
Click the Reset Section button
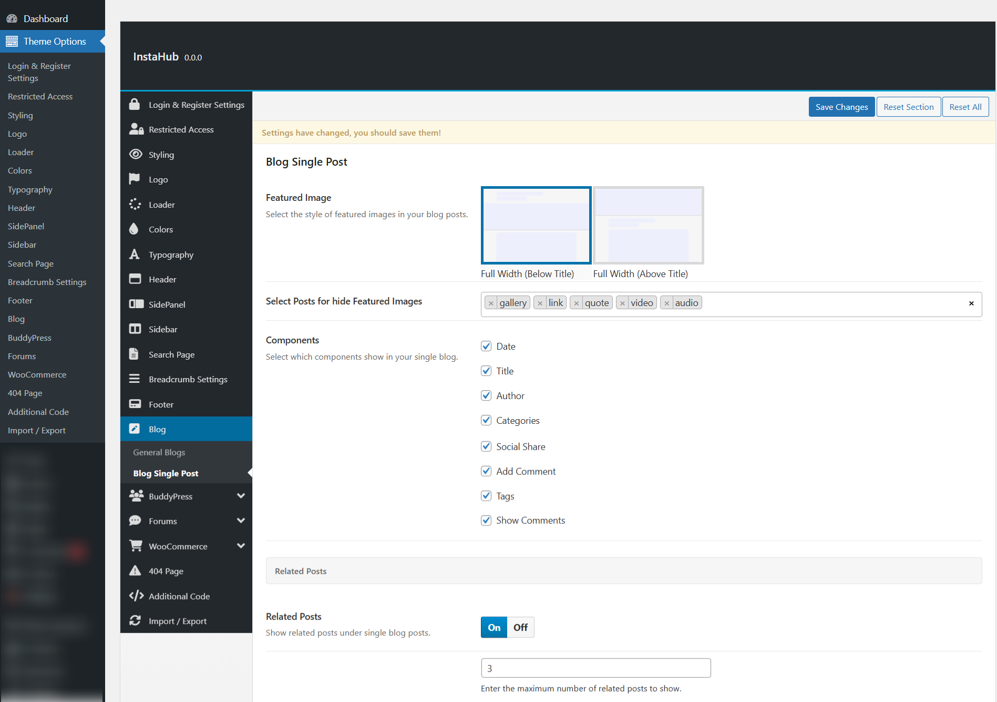coord(908,107)
